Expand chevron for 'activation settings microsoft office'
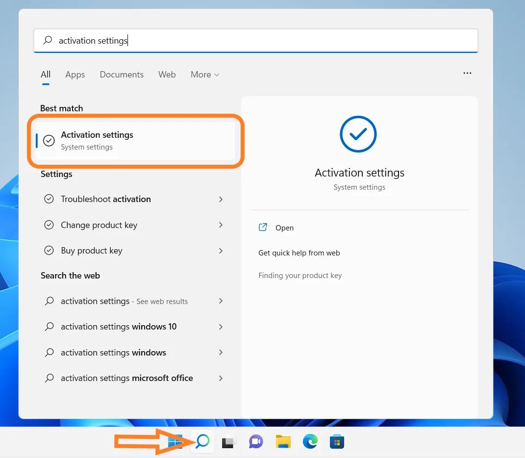This screenshot has width=525, height=458. tap(221, 378)
